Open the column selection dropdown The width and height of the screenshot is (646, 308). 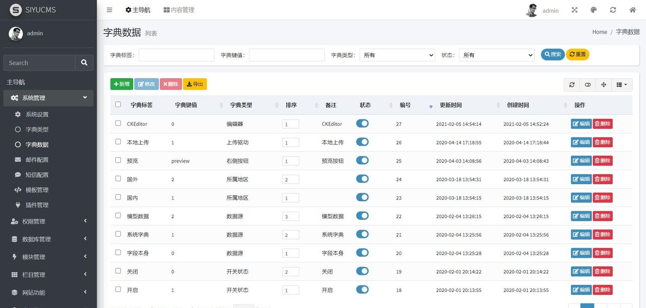(622, 84)
